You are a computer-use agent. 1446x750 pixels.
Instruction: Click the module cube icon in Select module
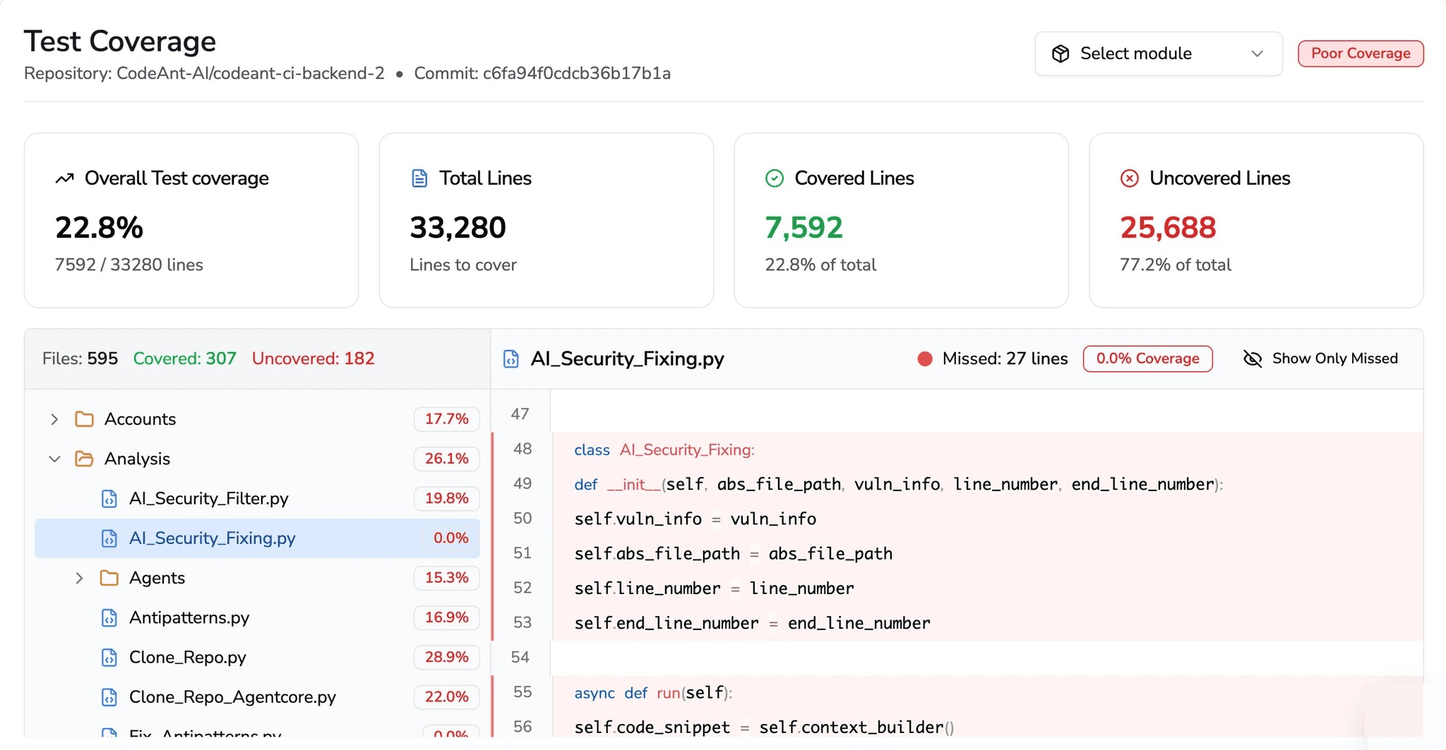pos(1061,53)
